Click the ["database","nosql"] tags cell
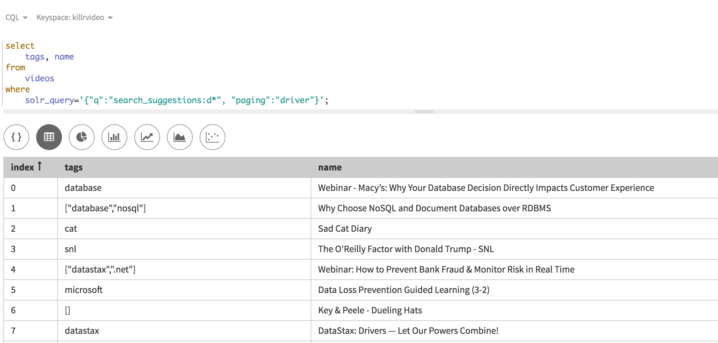 (x=105, y=208)
